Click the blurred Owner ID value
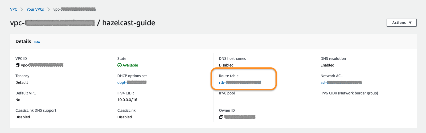This screenshot has width=426, height=133. click(240, 117)
